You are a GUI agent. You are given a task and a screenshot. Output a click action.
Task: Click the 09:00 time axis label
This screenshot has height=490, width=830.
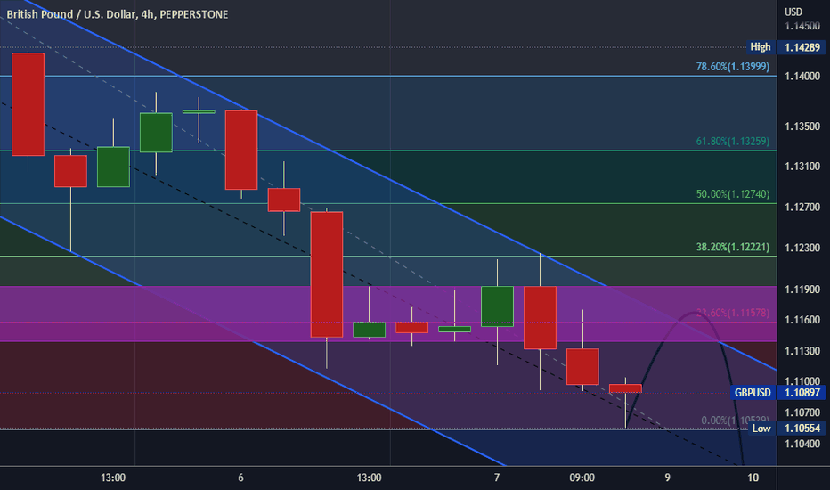582,478
